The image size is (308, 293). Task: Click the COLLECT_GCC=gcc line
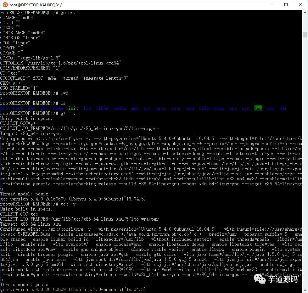[19, 214]
